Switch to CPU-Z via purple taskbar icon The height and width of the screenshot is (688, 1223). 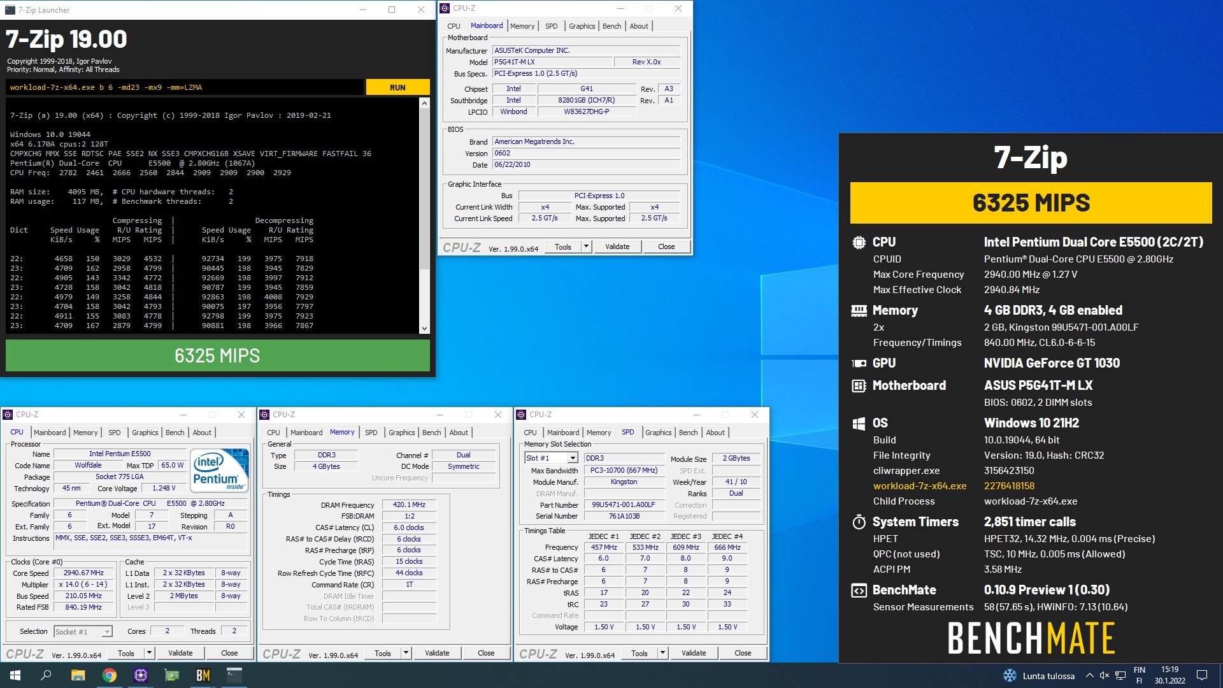tap(141, 675)
